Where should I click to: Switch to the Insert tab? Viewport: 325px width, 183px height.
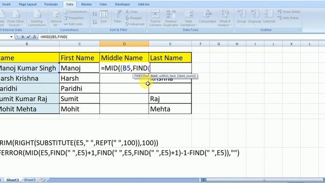(6, 4)
